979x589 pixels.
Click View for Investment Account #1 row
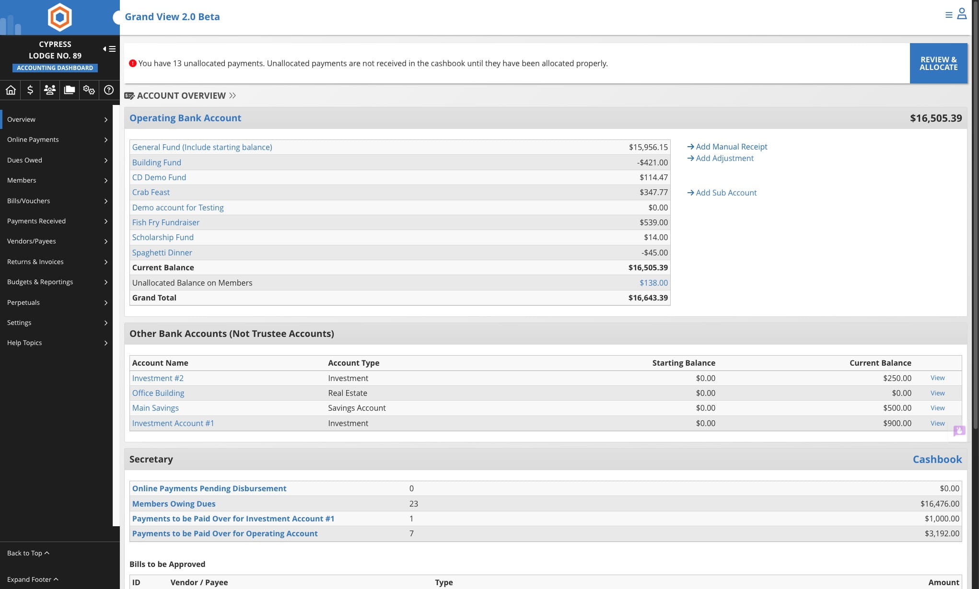937,423
